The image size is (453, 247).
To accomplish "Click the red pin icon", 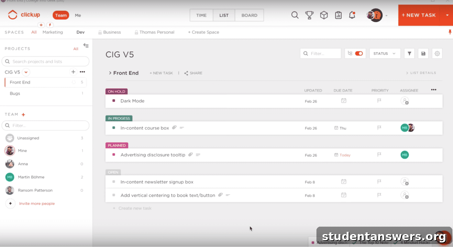I will [450, 32].
